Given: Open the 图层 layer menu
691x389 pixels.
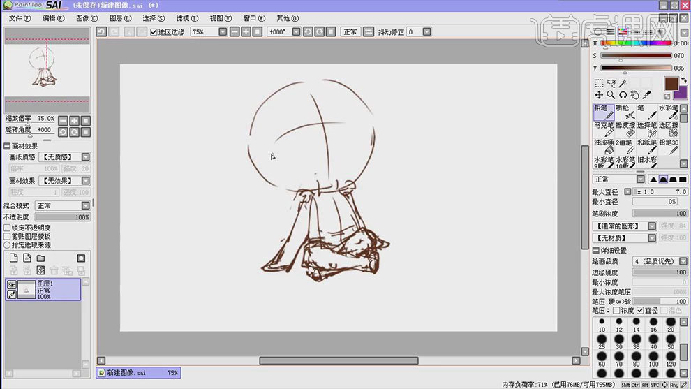Looking at the screenshot, I should (120, 18).
